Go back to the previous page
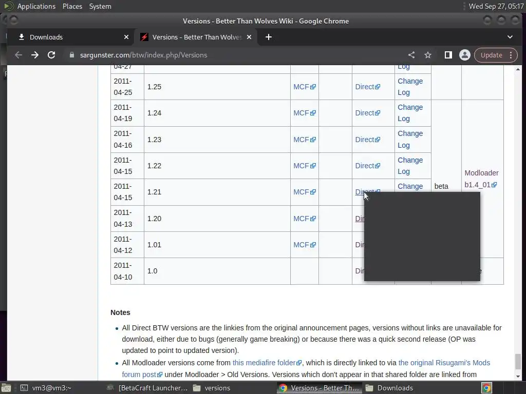Viewport: 526px width, 394px height. tap(18, 55)
